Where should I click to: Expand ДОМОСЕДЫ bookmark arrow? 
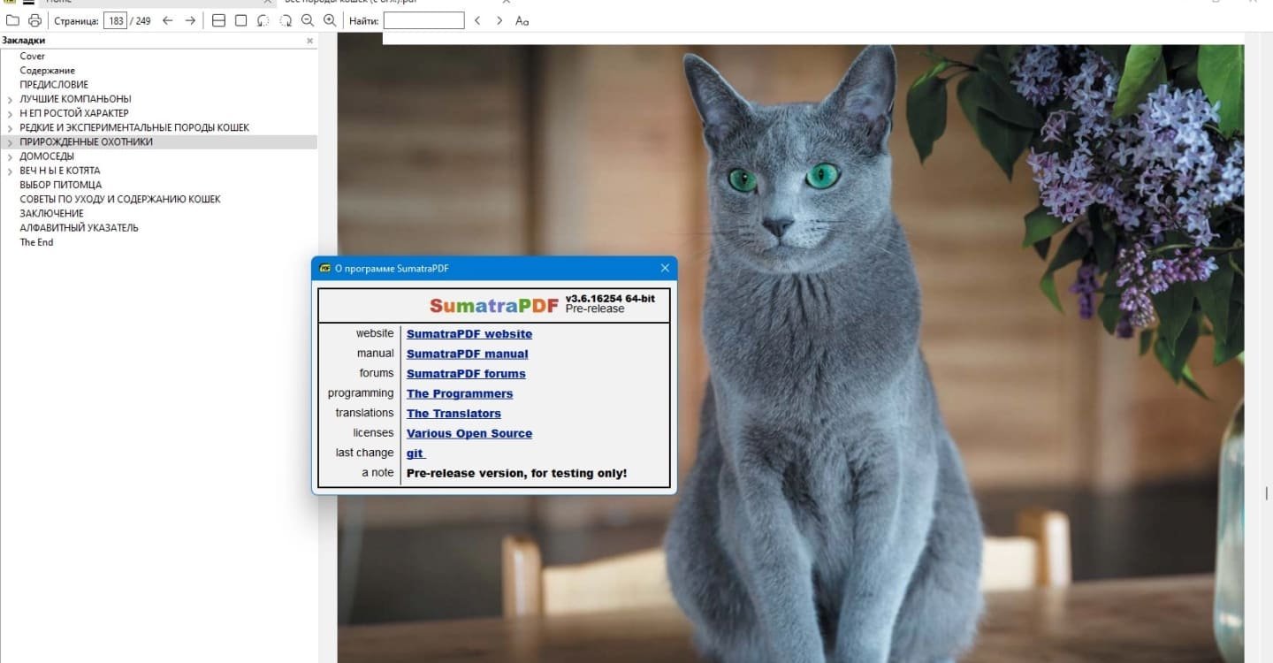pos(10,157)
